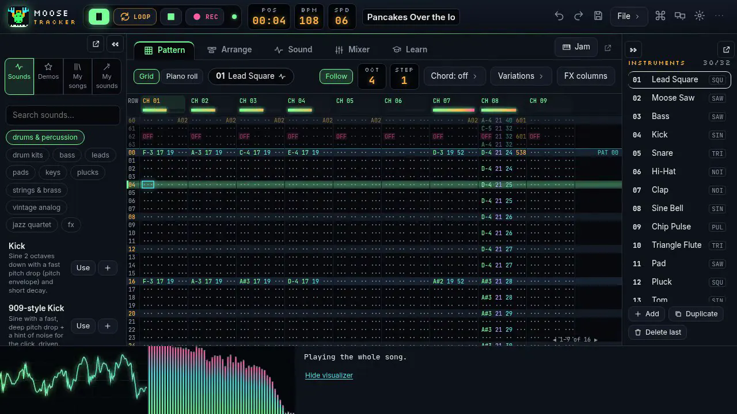
Task: Open the three-dot overflow menu
Action: (719, 16)
